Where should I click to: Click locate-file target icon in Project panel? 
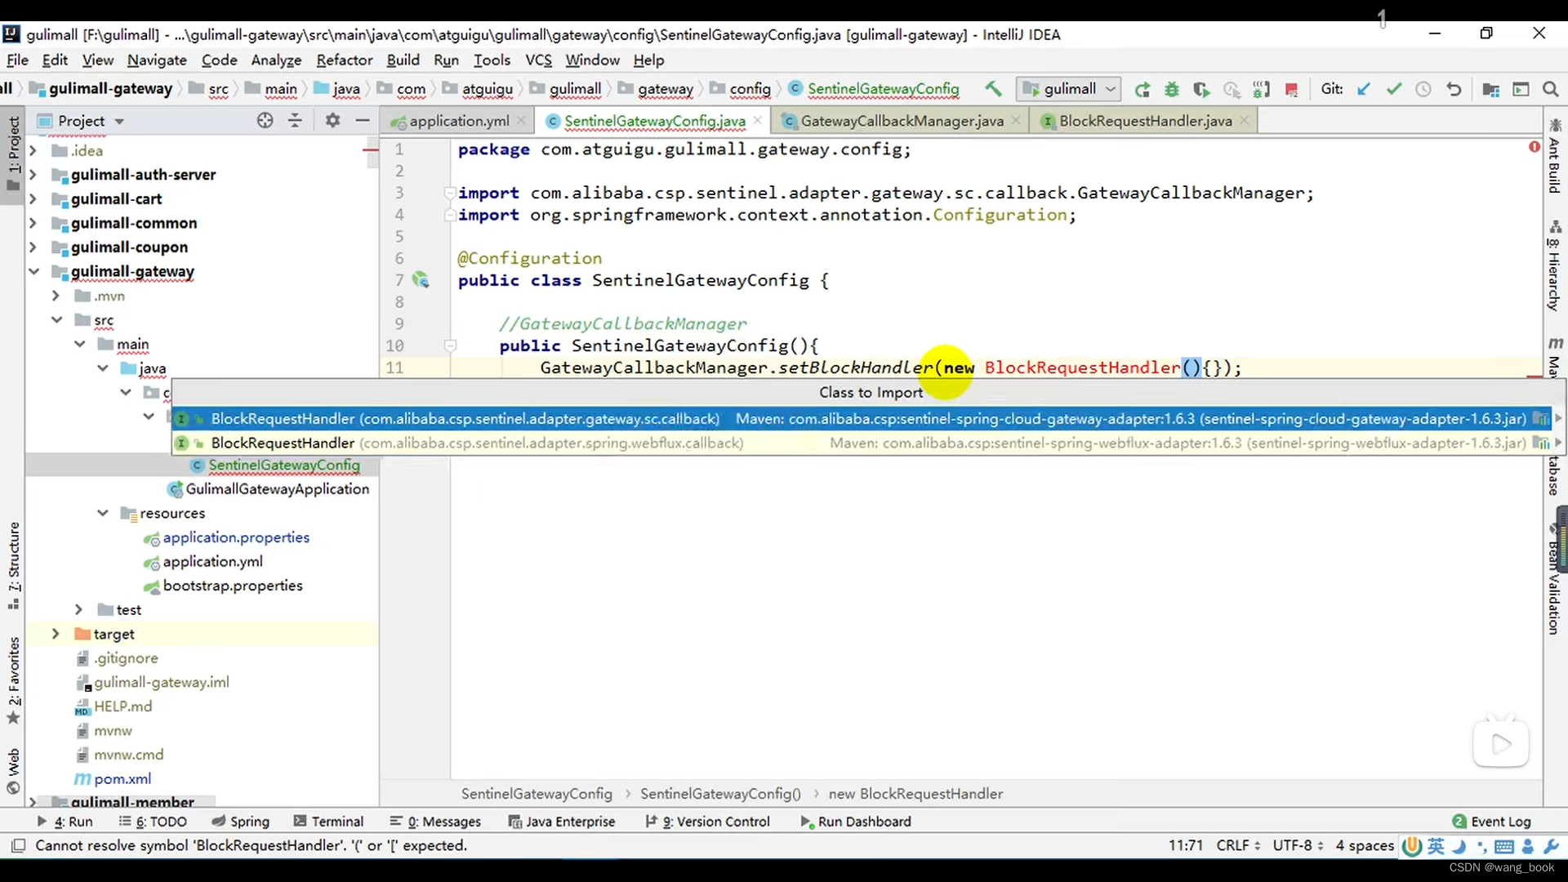click(x=265, y=121)
